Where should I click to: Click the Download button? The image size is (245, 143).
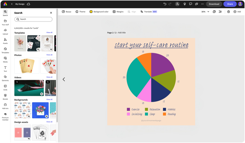tap(214, 4)
